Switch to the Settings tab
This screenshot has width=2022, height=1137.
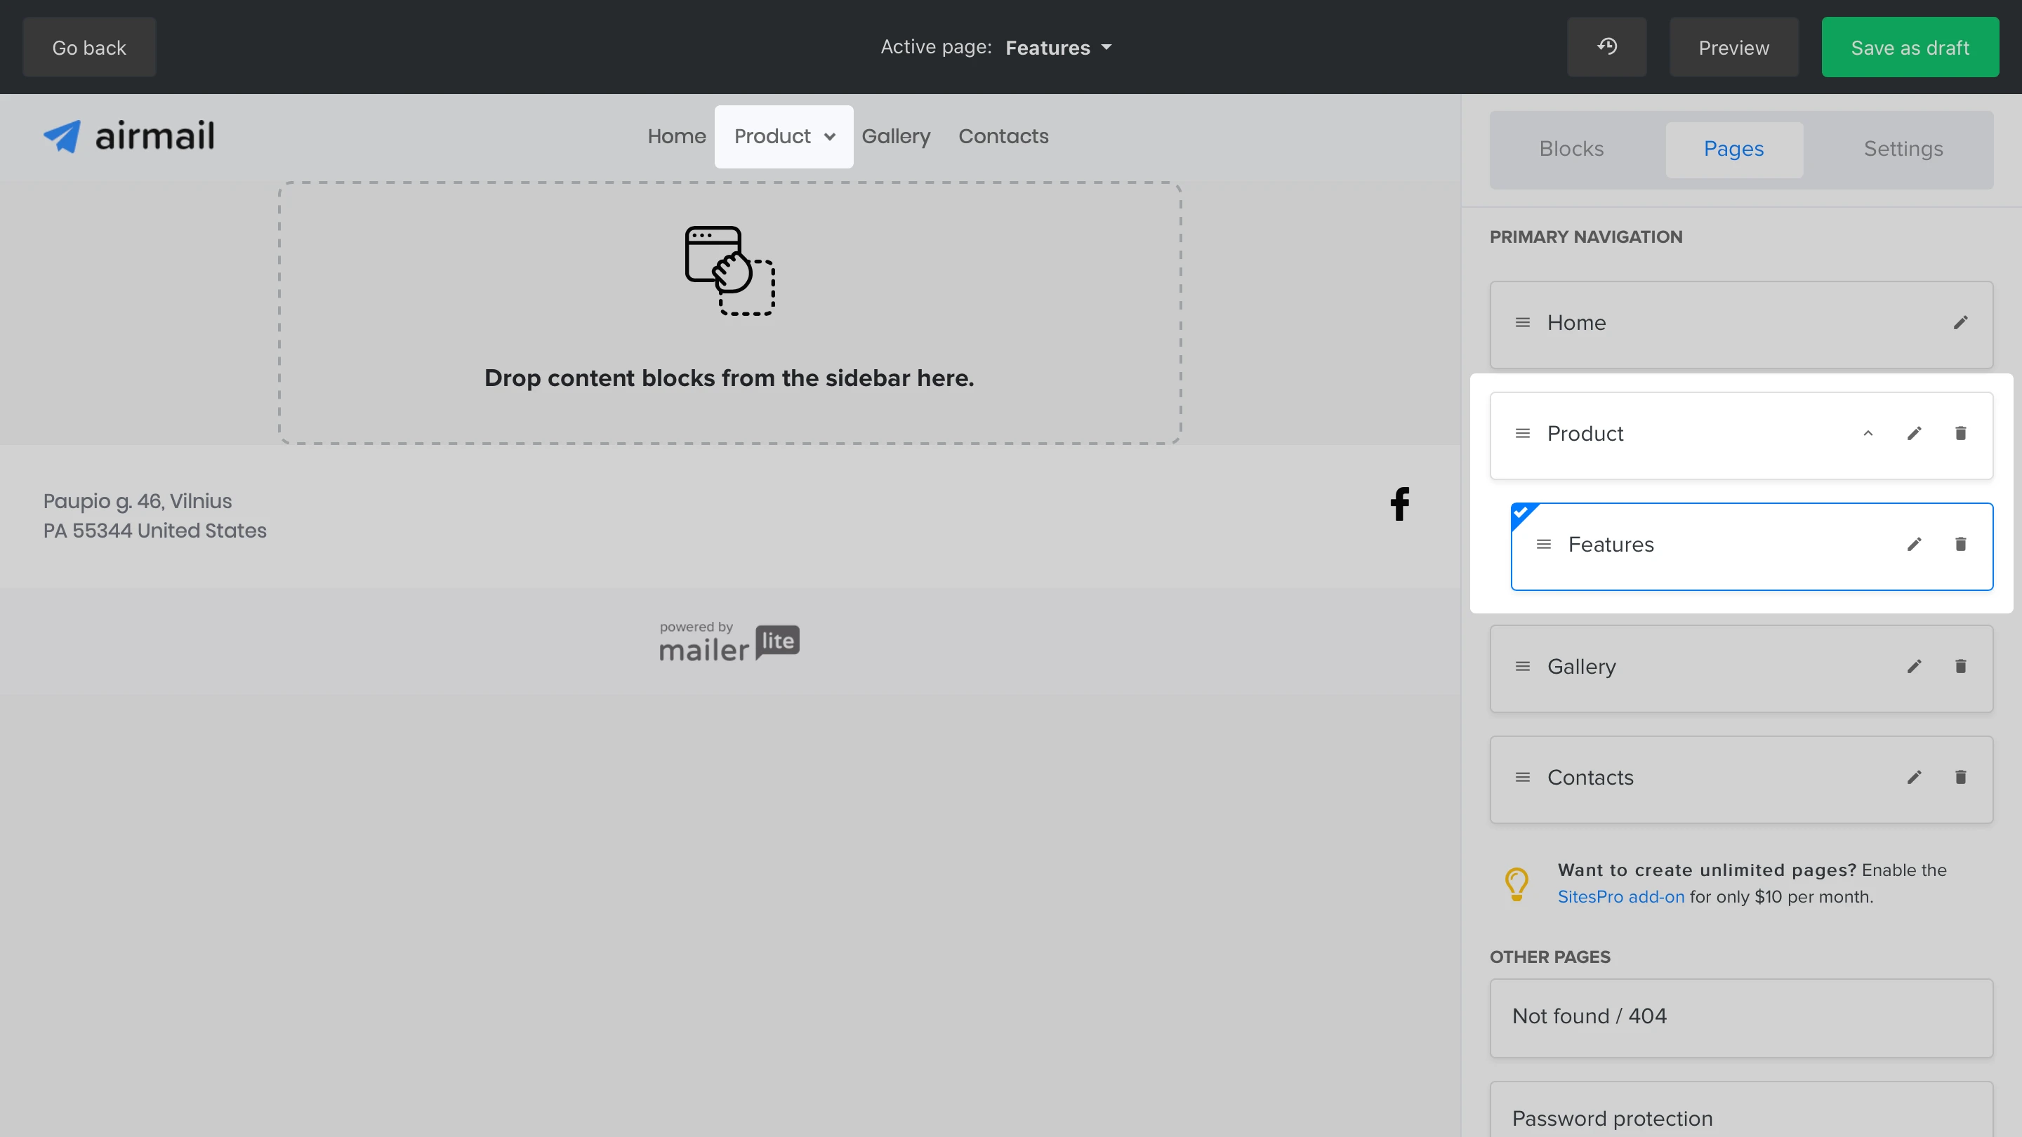1903,149
